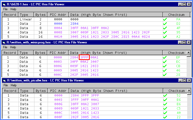Maximize the b628-1.hex window
The image size is (193, 120).
click(184, 4)
